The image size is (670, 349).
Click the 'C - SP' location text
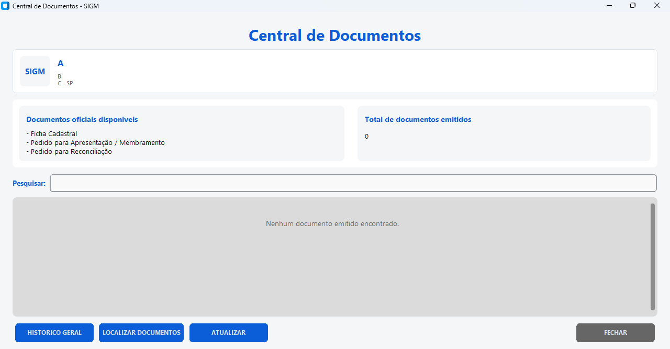(x=65, y=83)
